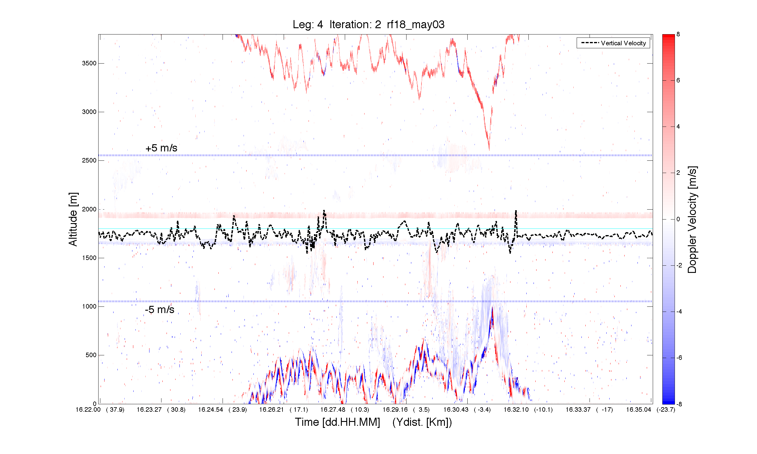The height and width of the screenshot is (454, 757).
Task: Click the white midpoint of the colorbar
Action: [668, 219]
